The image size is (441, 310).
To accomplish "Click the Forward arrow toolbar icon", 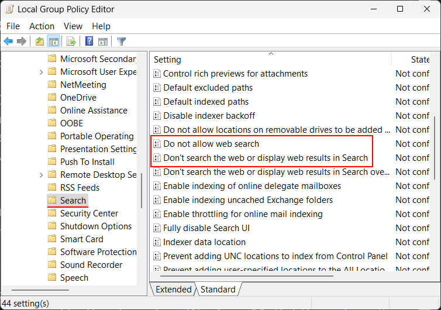I will coord(22,41).
